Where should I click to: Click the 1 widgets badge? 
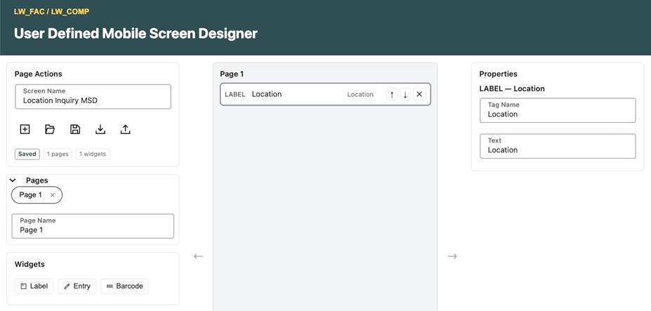pos(93,154)
